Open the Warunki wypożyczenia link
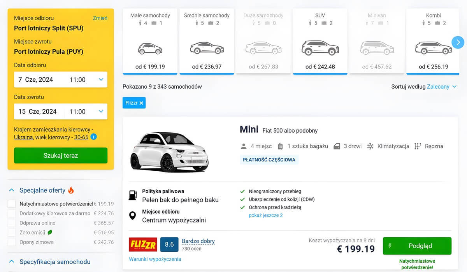The height and width of the screenshot is (272, 467). (x=155, y=259)
